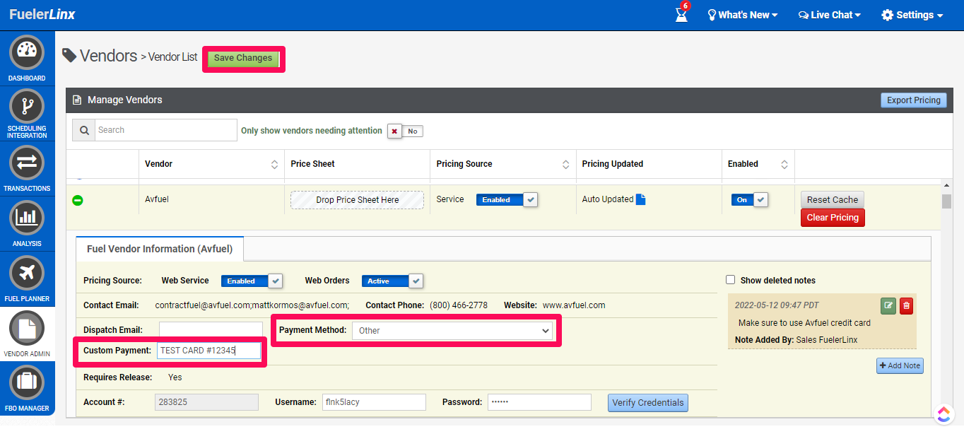Viewport: 964px width, 434px height.
Task: Click Add Note button
Action: [x=900, y=365]
